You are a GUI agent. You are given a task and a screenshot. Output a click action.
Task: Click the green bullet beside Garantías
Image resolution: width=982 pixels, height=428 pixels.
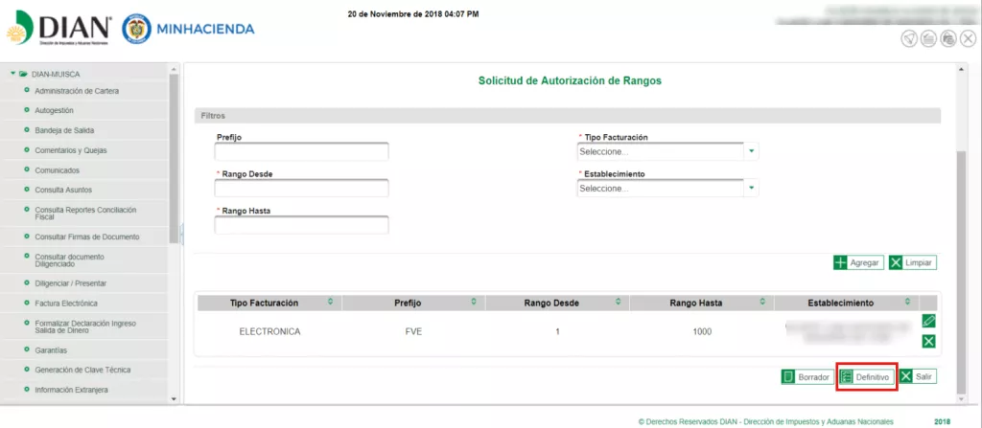(26, 349)
